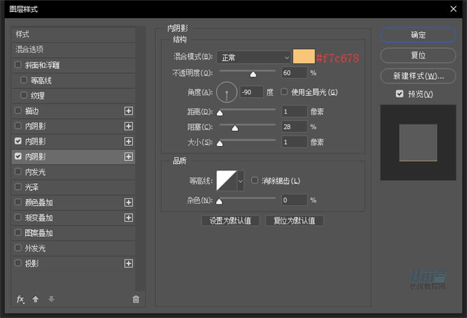Disable the 预览 checkbox

click(x=399, y=94)
